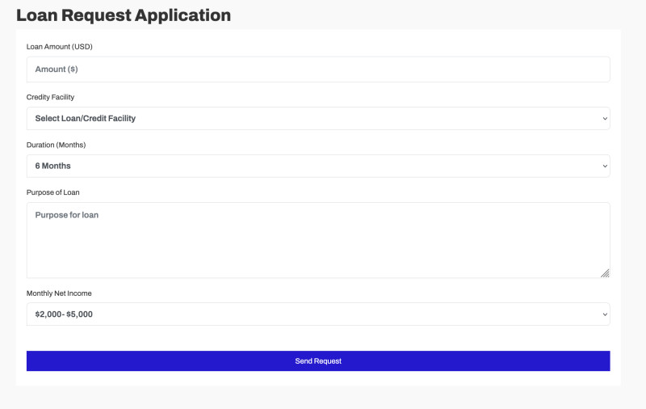Click chevron arrow on Credity Facility selector

605,119
